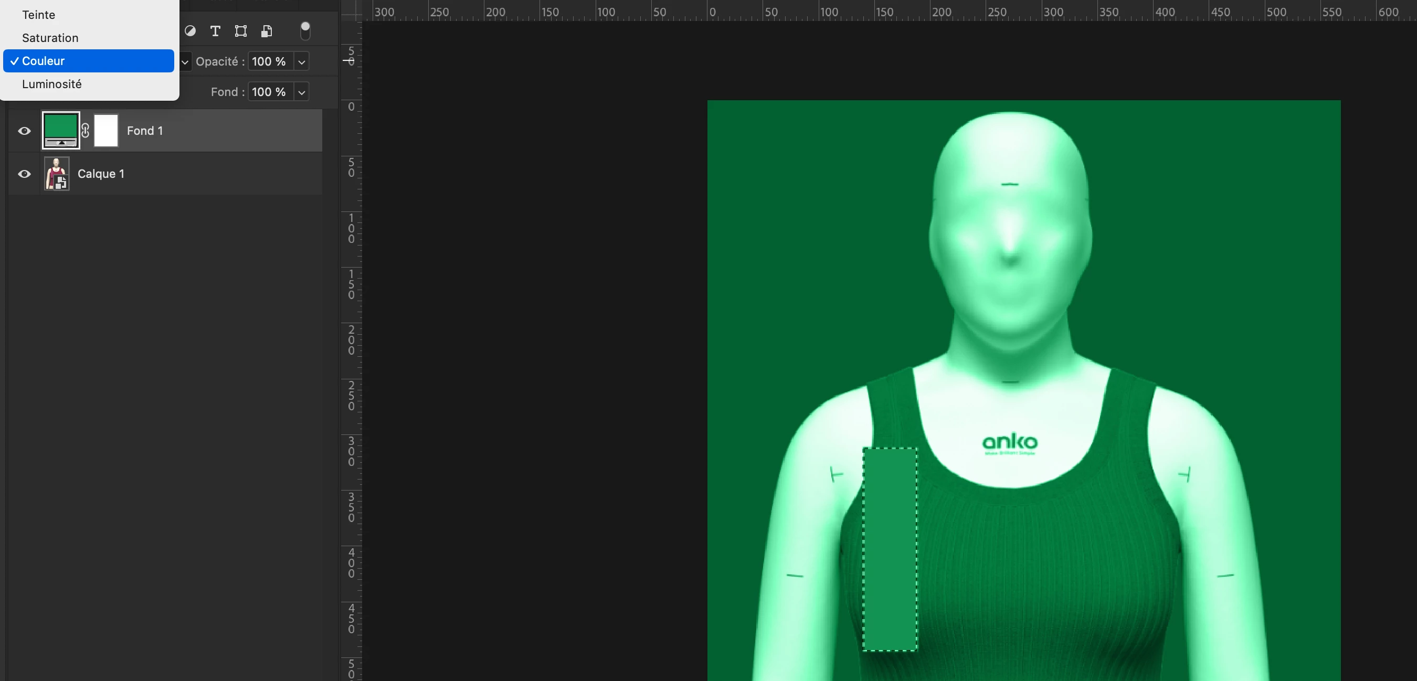Image resolution: width=1417 pixels, height=681 pixels.
Task: Click the anko logo on mannequin
Action: pyautogui.click(x=1009, y=442)
